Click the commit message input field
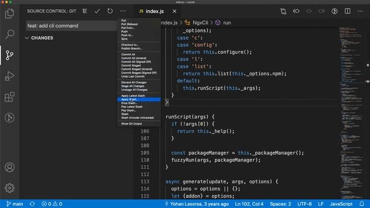Screen dimensions: 370x208 point(72,25)
